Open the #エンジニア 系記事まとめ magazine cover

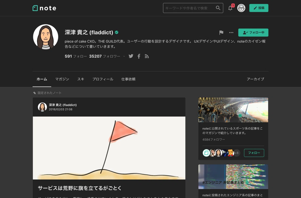pyautogui.click(x=233, y=177)
